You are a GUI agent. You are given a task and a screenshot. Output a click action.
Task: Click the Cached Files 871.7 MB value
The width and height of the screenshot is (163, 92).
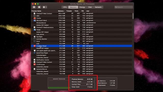tap(89, 84)
